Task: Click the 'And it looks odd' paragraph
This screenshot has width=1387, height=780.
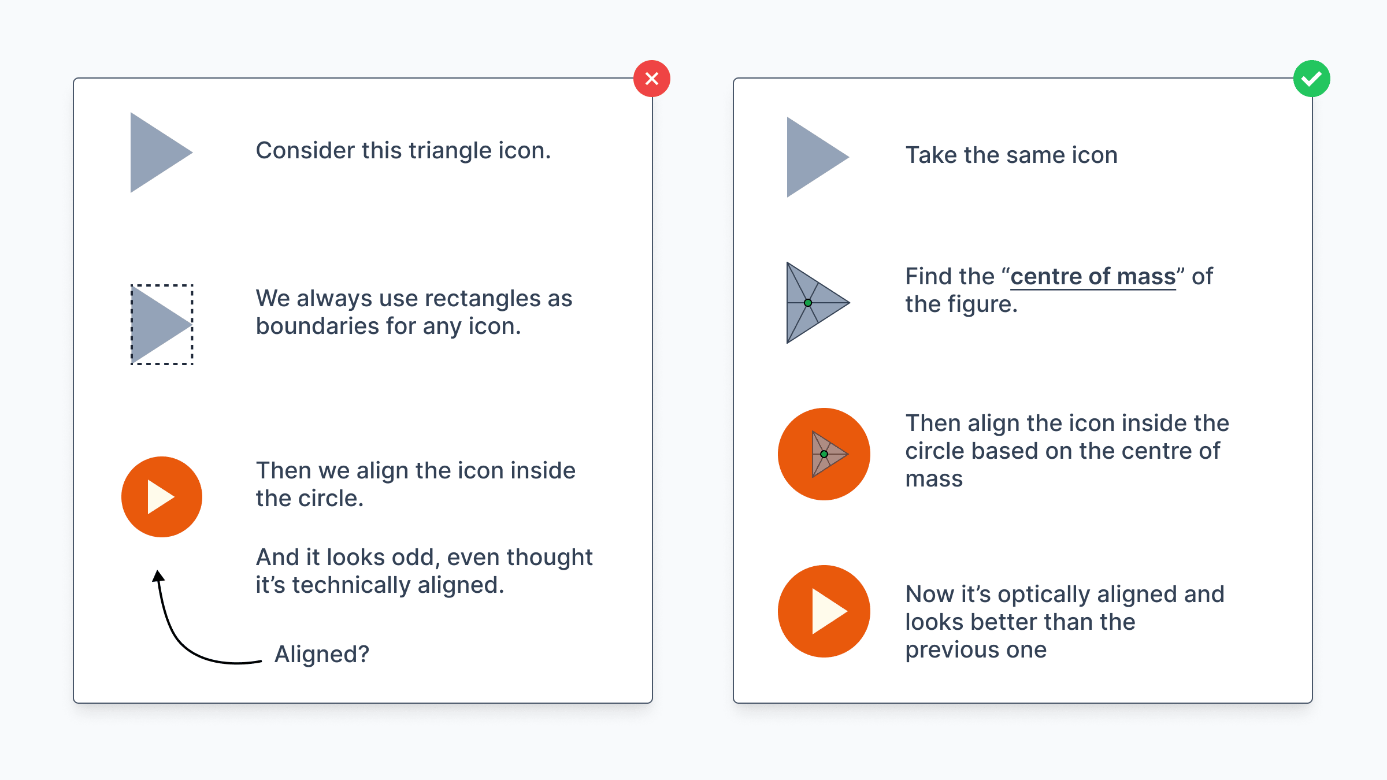Action: 424,571
